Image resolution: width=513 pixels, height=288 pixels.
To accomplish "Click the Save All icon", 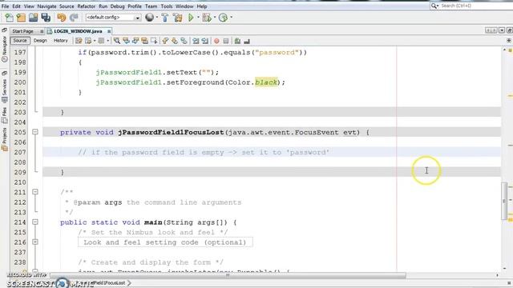I will coord(46,18).
